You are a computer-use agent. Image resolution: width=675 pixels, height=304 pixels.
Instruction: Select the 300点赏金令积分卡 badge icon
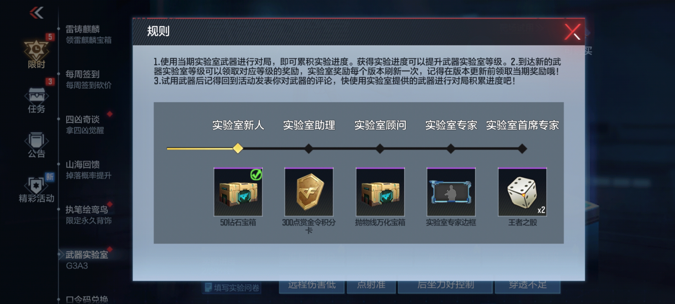coord(309,192)
